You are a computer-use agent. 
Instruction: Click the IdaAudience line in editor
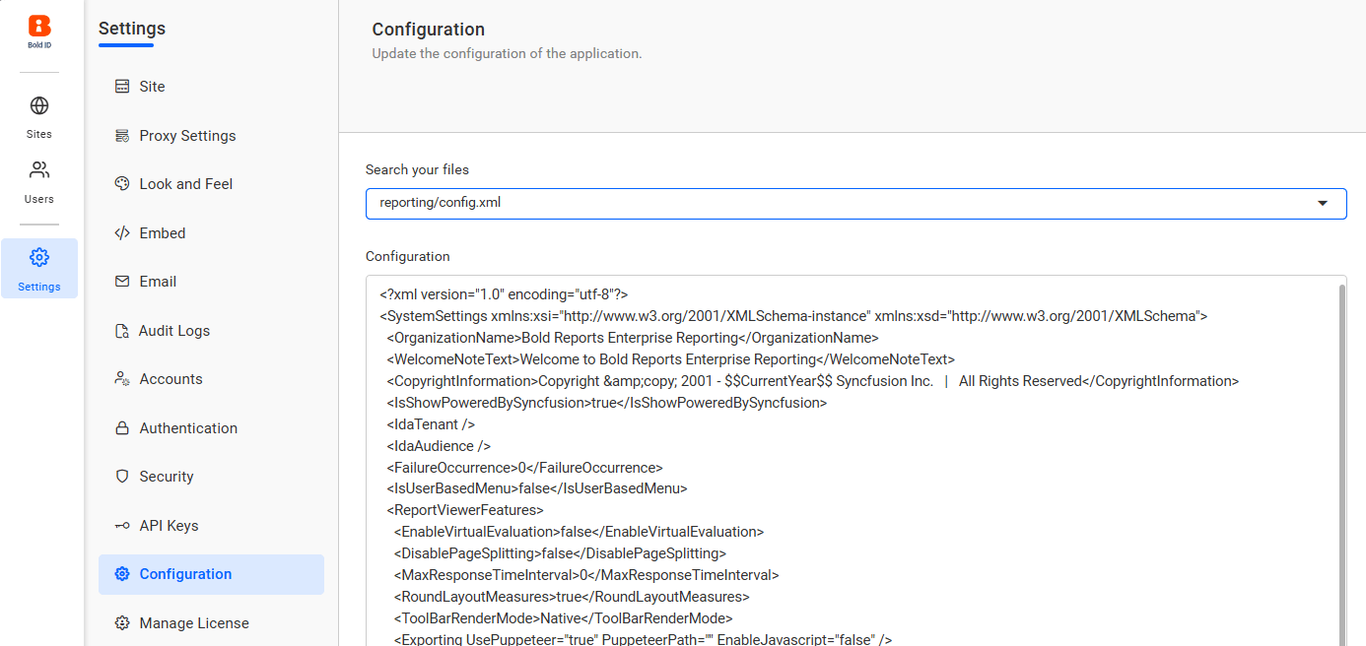pyautogui.click(x=440, y=446)
